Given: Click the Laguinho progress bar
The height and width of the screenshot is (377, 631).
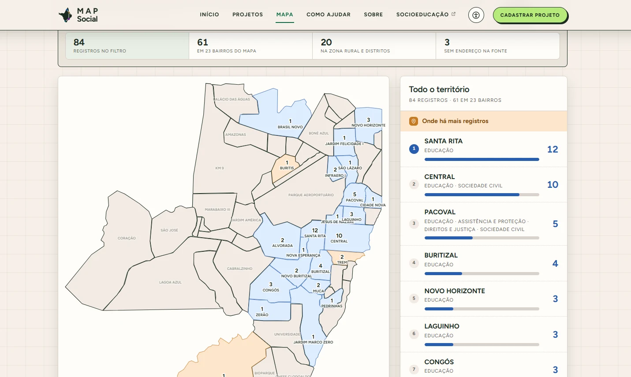Looking at the screenshot, I should point(482,344).
